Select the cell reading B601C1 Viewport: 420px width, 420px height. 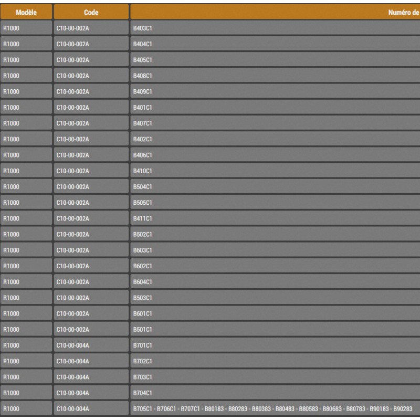[x=275, y=313]
